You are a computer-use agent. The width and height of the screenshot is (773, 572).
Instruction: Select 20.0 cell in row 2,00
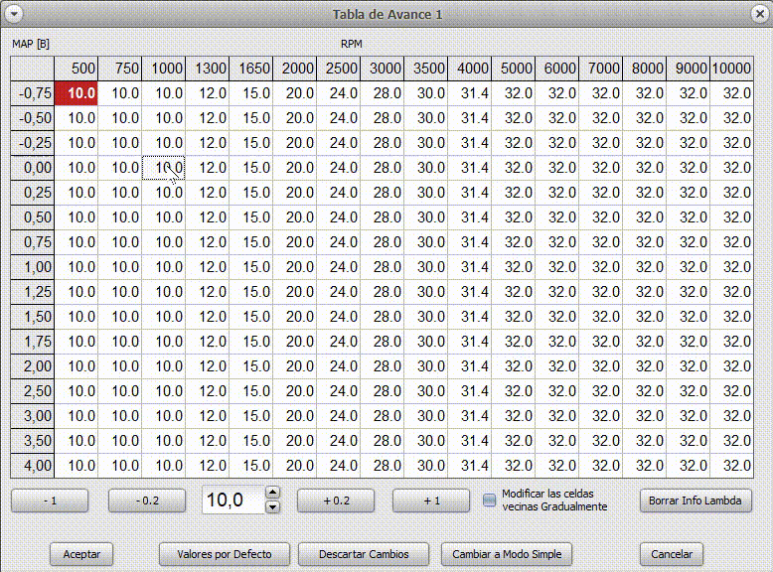(x=295, y=366)
